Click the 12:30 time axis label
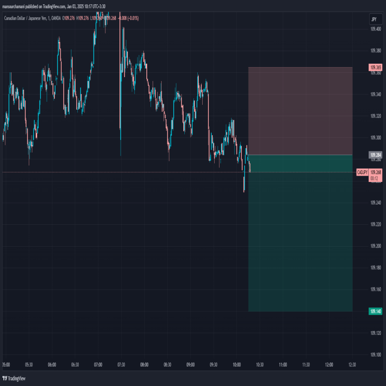 351,365
